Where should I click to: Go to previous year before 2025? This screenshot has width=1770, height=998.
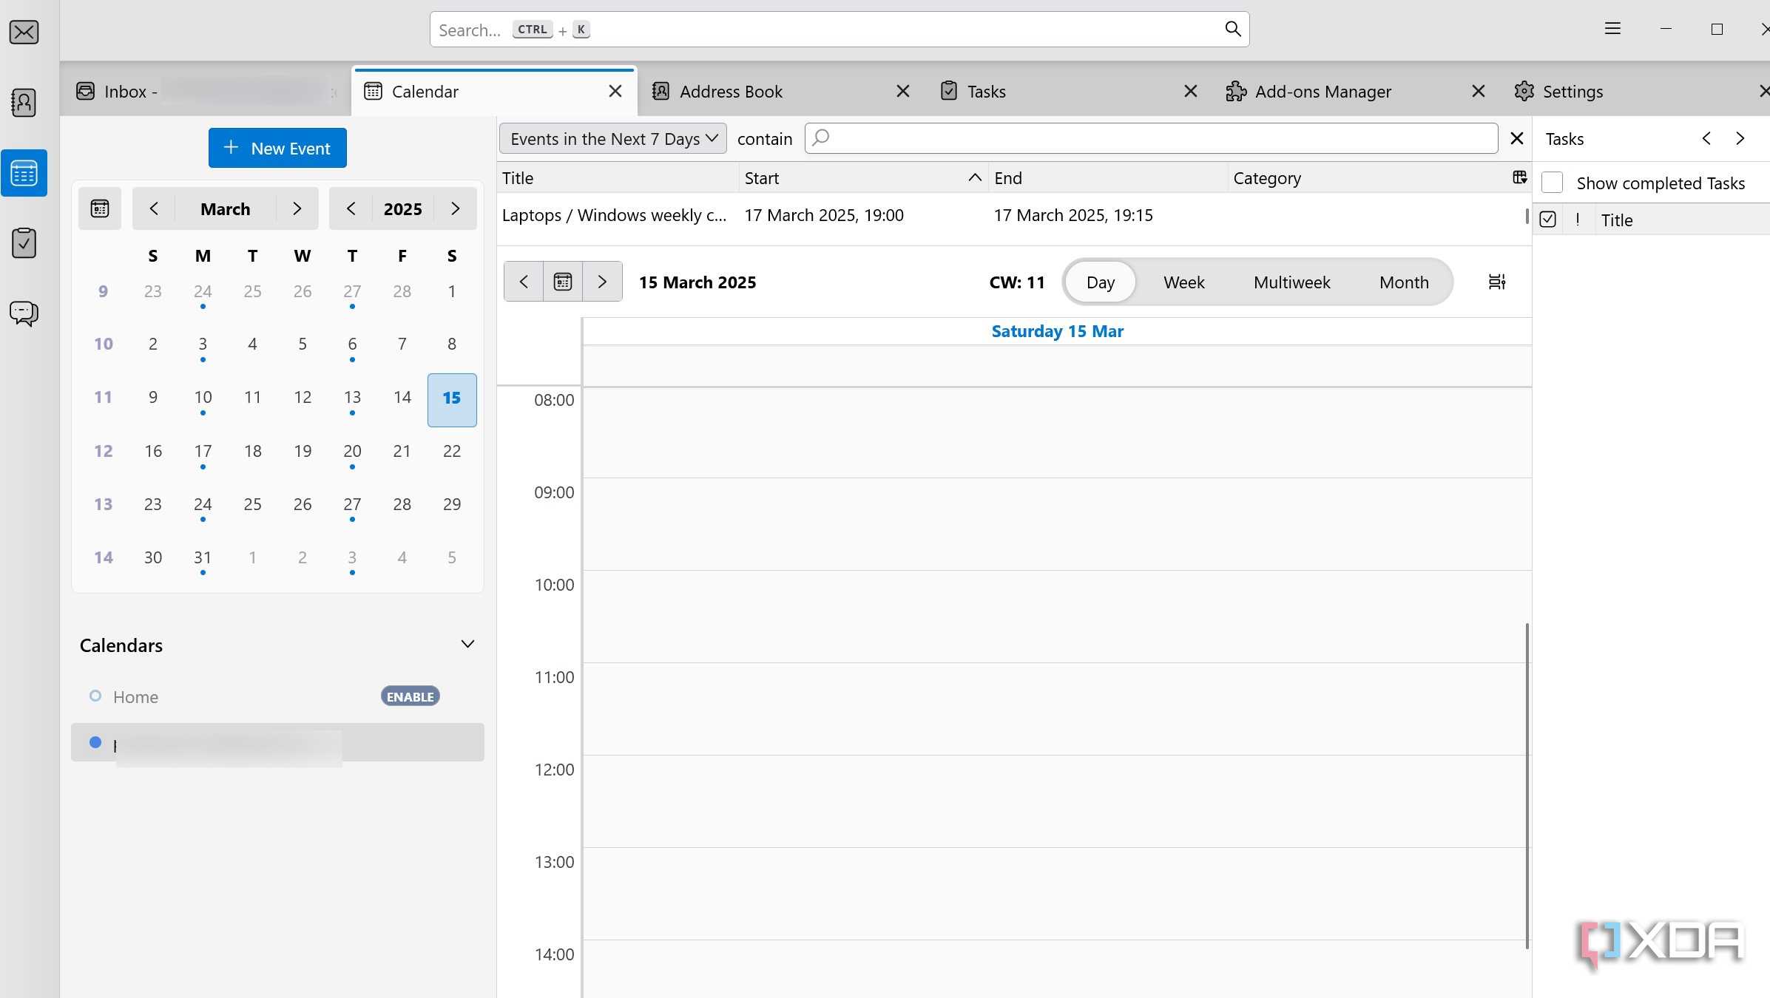[351, 208]
